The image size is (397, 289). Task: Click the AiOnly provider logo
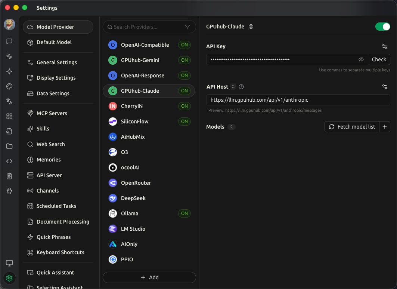point(113,244)
